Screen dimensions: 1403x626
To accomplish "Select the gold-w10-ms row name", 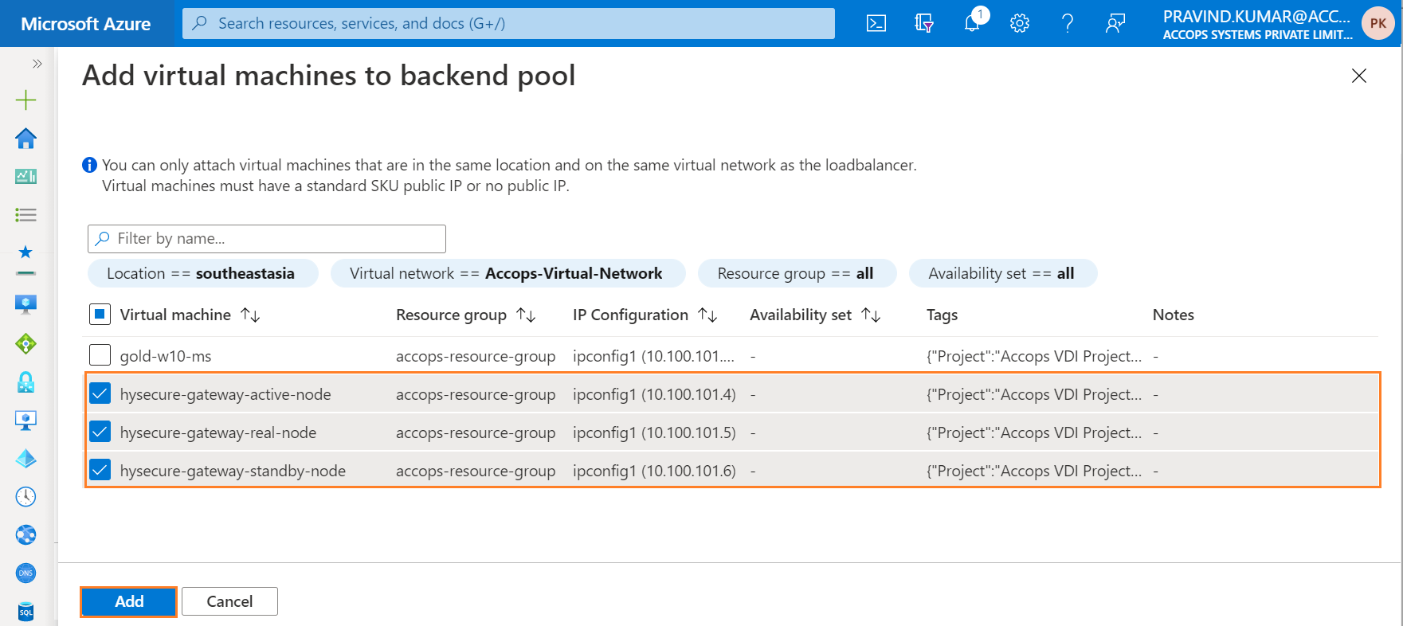I will 166,356.
